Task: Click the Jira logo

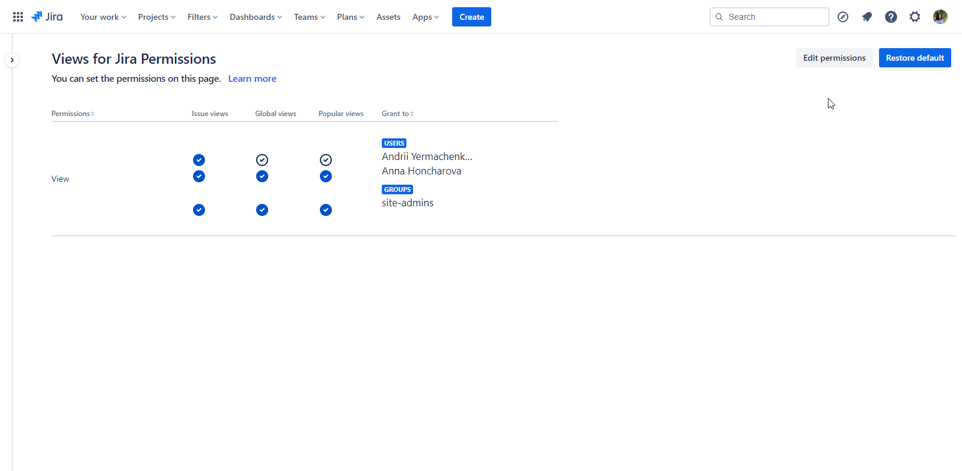Action: 47,17
